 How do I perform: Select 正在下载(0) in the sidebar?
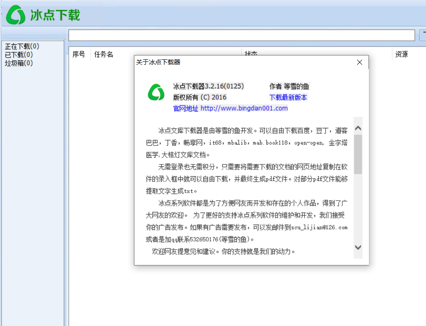coord(22,46)
